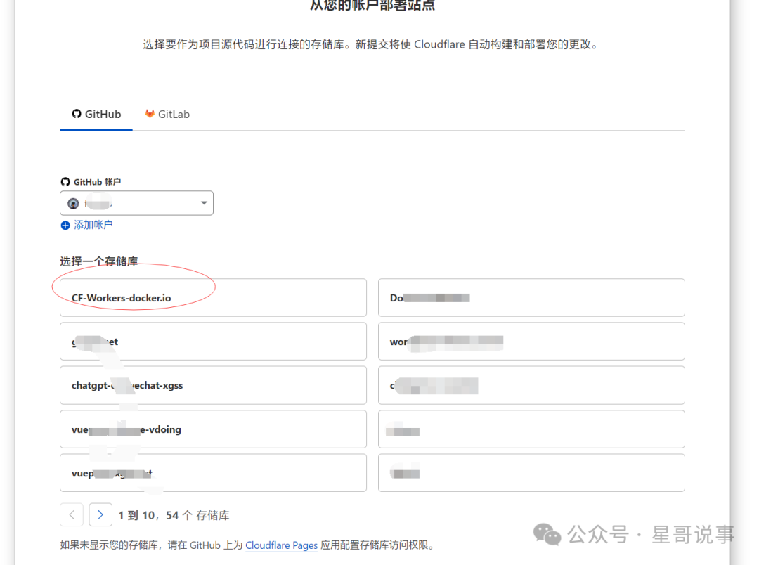Screen dimensions: 759x565
Task: Click the GitHub octocat icon in tab
Action: 77,114
